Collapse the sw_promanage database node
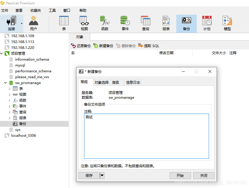Image resolution: width=249 pixels, height=188 pixels. coord(5,83)
